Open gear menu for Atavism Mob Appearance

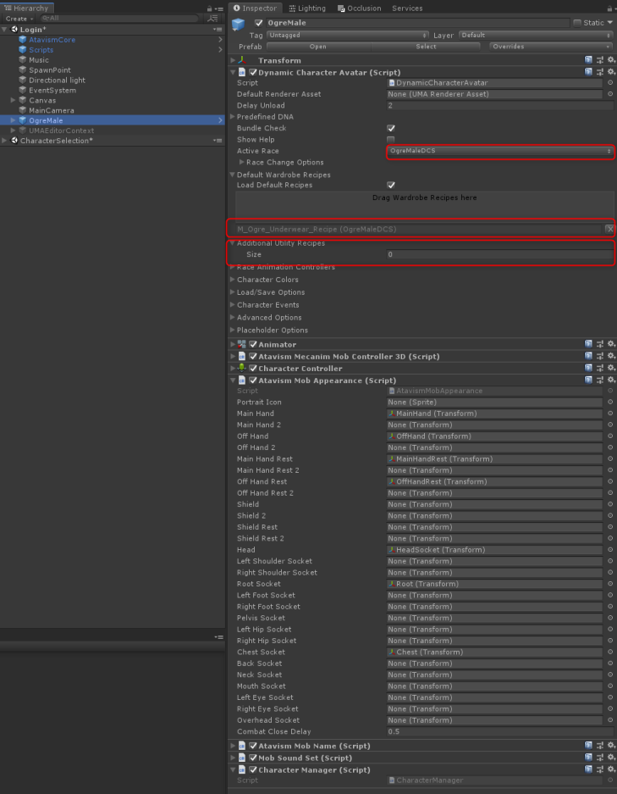point(610,380)
